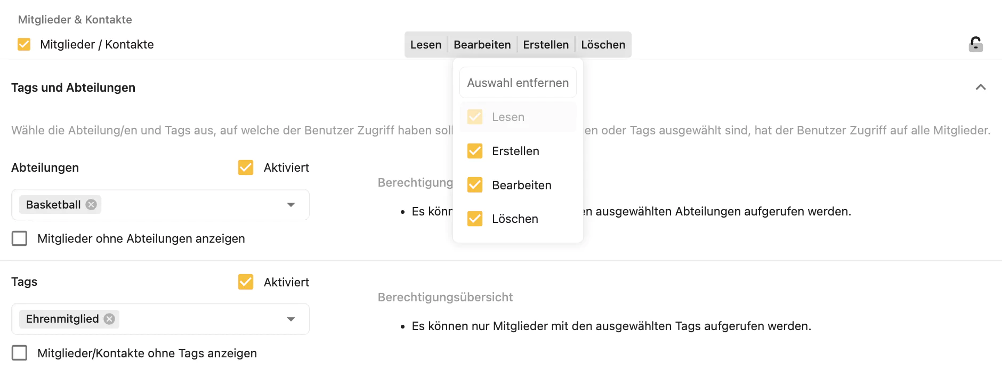Click the Lesen permission segment
Viewport: 1002px width, 384px height.
[426, 45]
